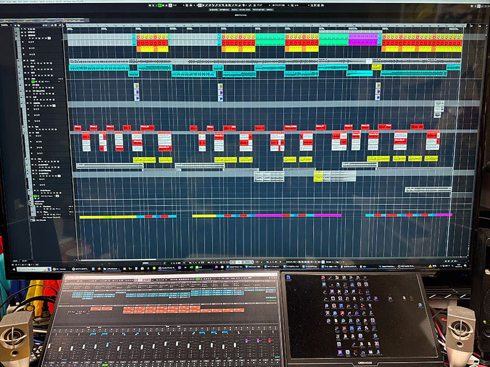
Task: Click the horizontal scrollbar thumb under the Cubase timeline
Action: pyautogui.click(x=118, y=259)
